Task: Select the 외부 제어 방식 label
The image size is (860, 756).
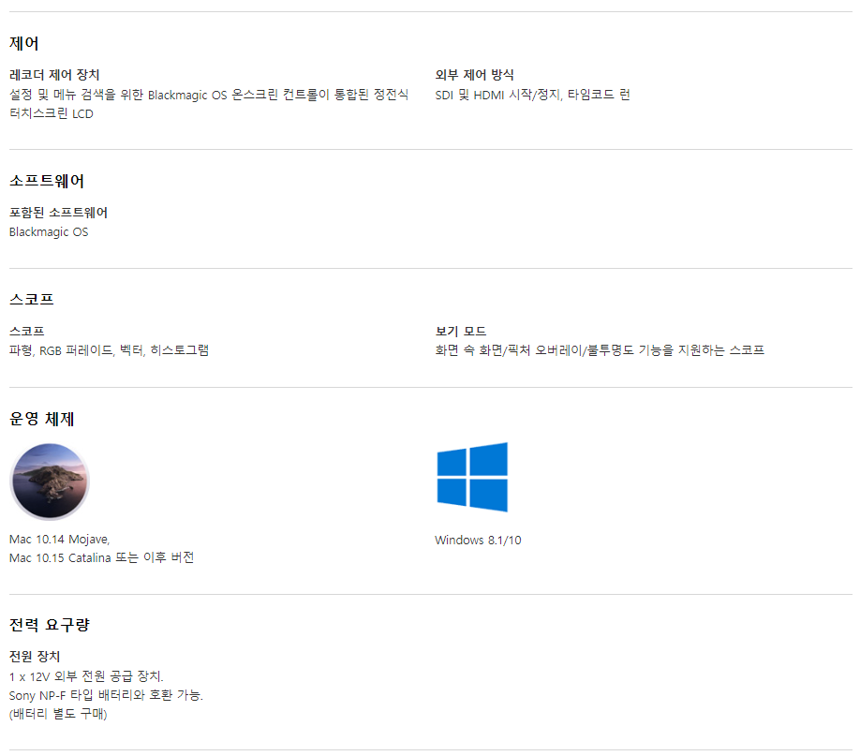Action: 474,75
